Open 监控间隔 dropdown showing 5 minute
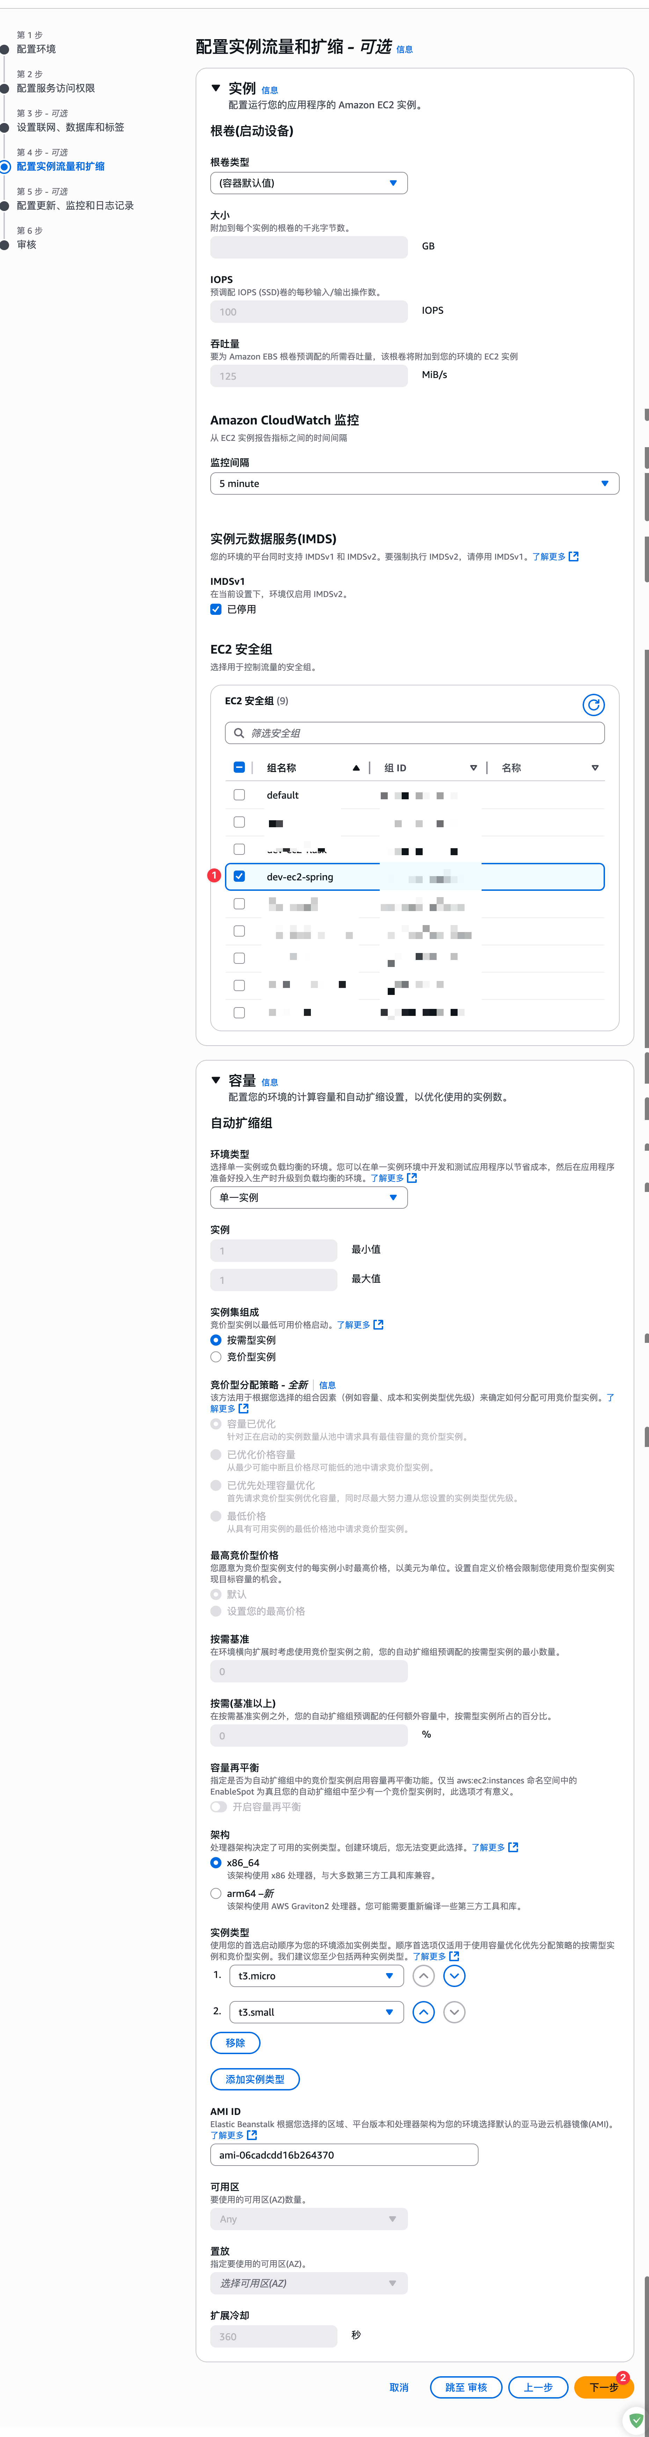The height and width of the screenshot is (2437, 649). [x=414, y=483]
